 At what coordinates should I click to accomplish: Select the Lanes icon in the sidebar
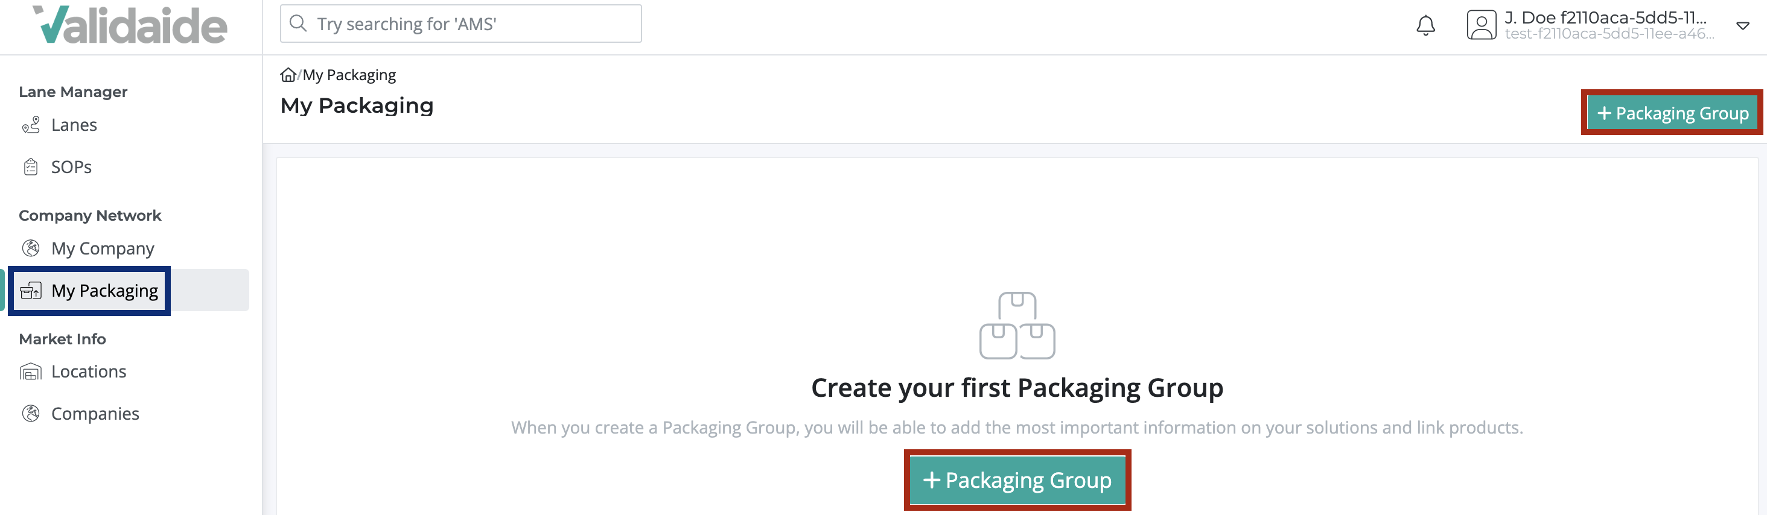click(30, 125)
